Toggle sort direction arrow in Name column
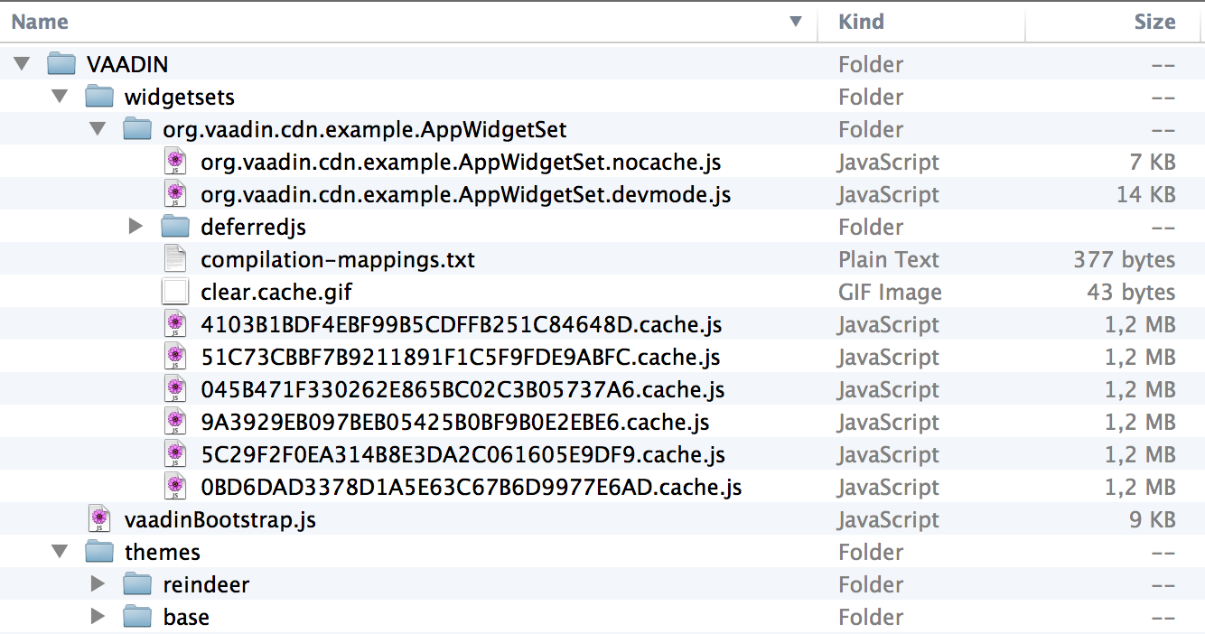 tap(796, 22)
